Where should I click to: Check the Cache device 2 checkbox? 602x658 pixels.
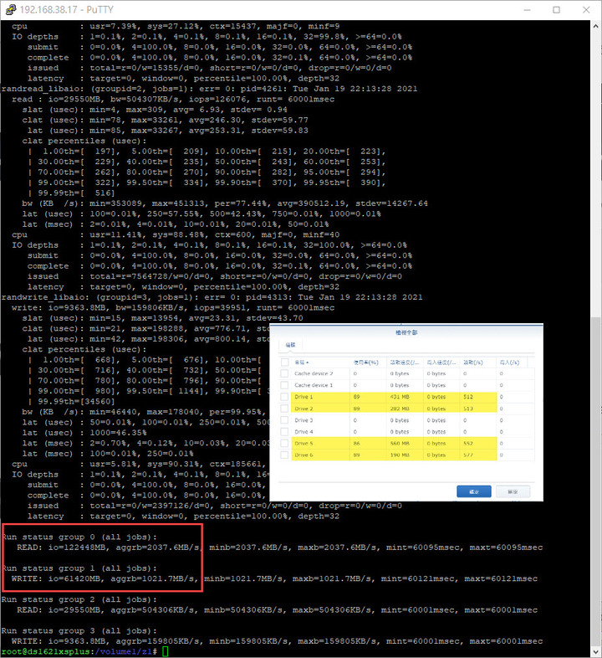[x=284, y=373]
